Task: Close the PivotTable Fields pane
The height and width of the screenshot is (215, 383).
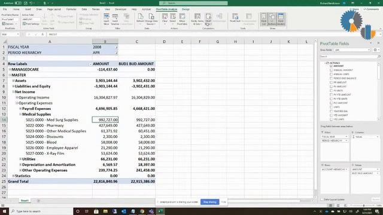Action: pyautogui.click(x=378, y=43)
